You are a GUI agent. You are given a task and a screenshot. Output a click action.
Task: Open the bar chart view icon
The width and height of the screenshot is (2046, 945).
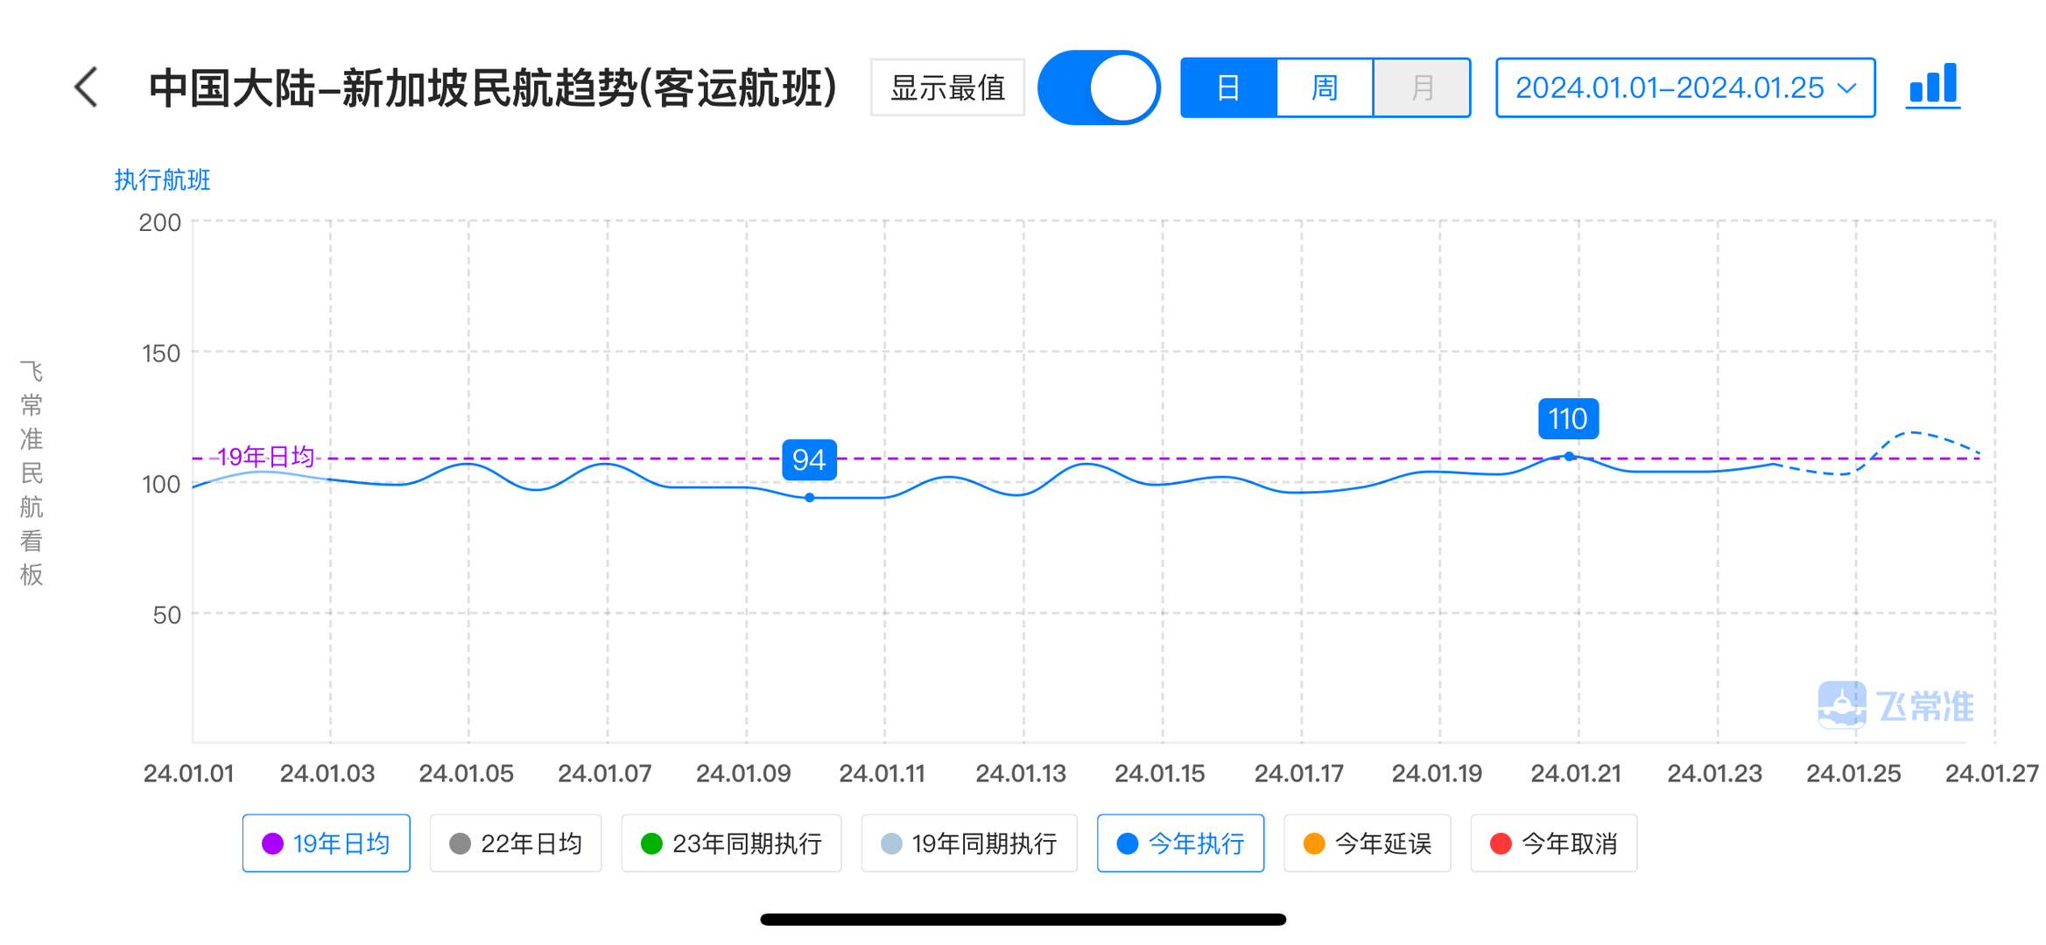(1933, 86)
